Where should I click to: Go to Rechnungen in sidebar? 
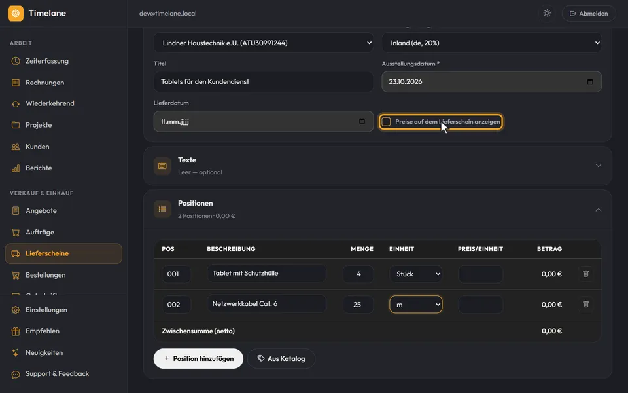(63, 83)
